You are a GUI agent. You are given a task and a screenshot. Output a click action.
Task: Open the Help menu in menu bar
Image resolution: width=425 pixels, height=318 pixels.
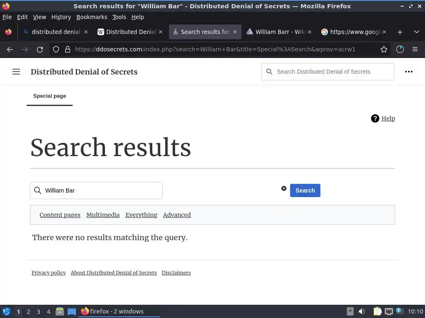[137, 17]
